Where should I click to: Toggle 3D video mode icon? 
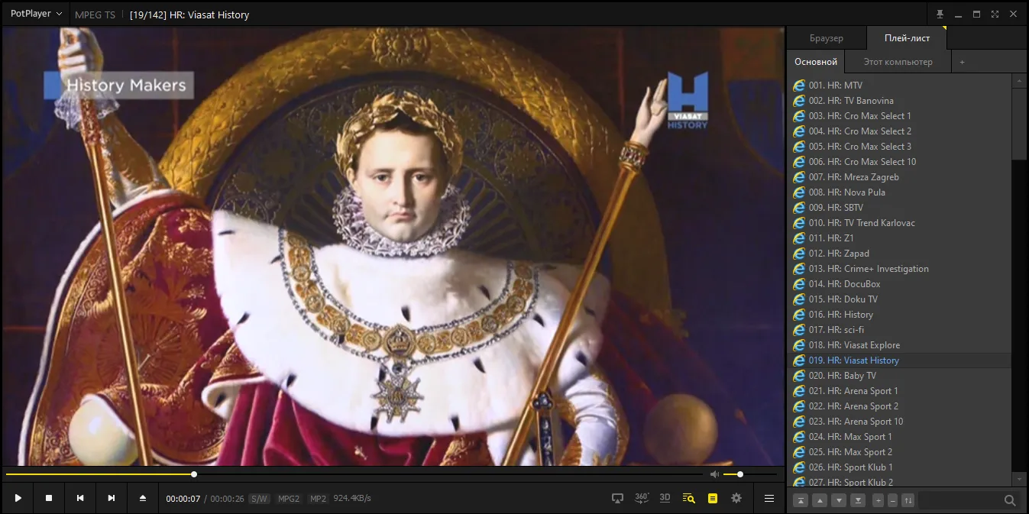[665, 497]
